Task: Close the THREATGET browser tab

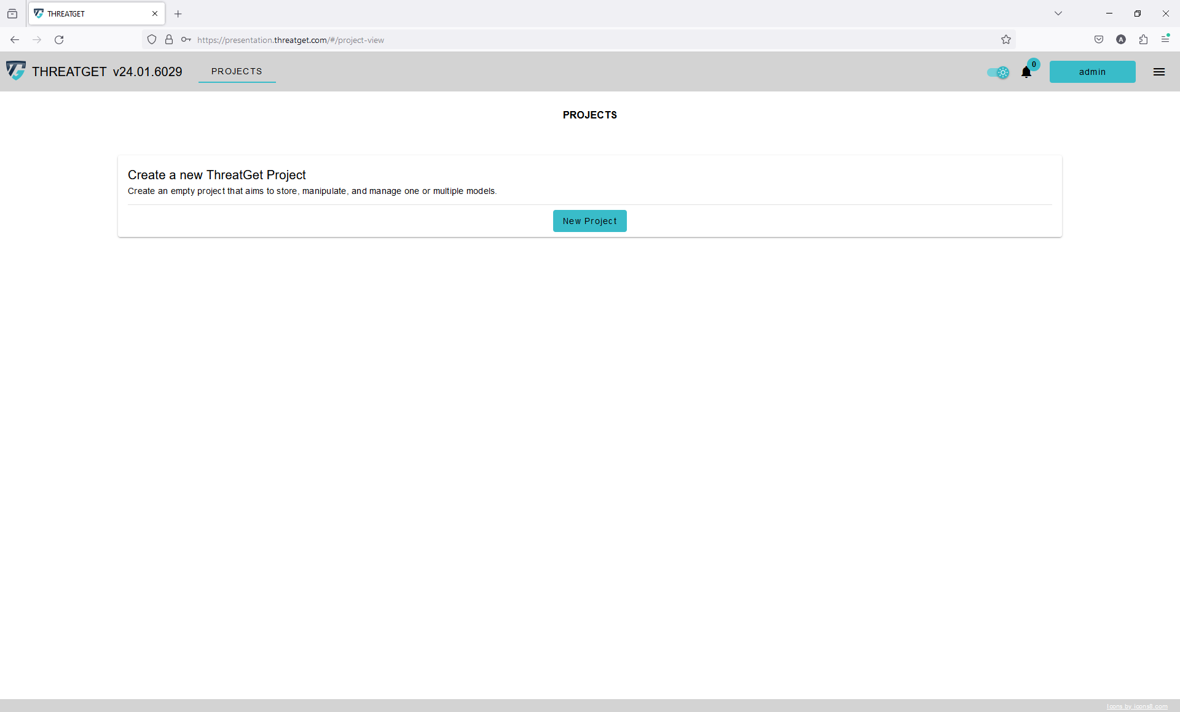Action: pos(155,14)
